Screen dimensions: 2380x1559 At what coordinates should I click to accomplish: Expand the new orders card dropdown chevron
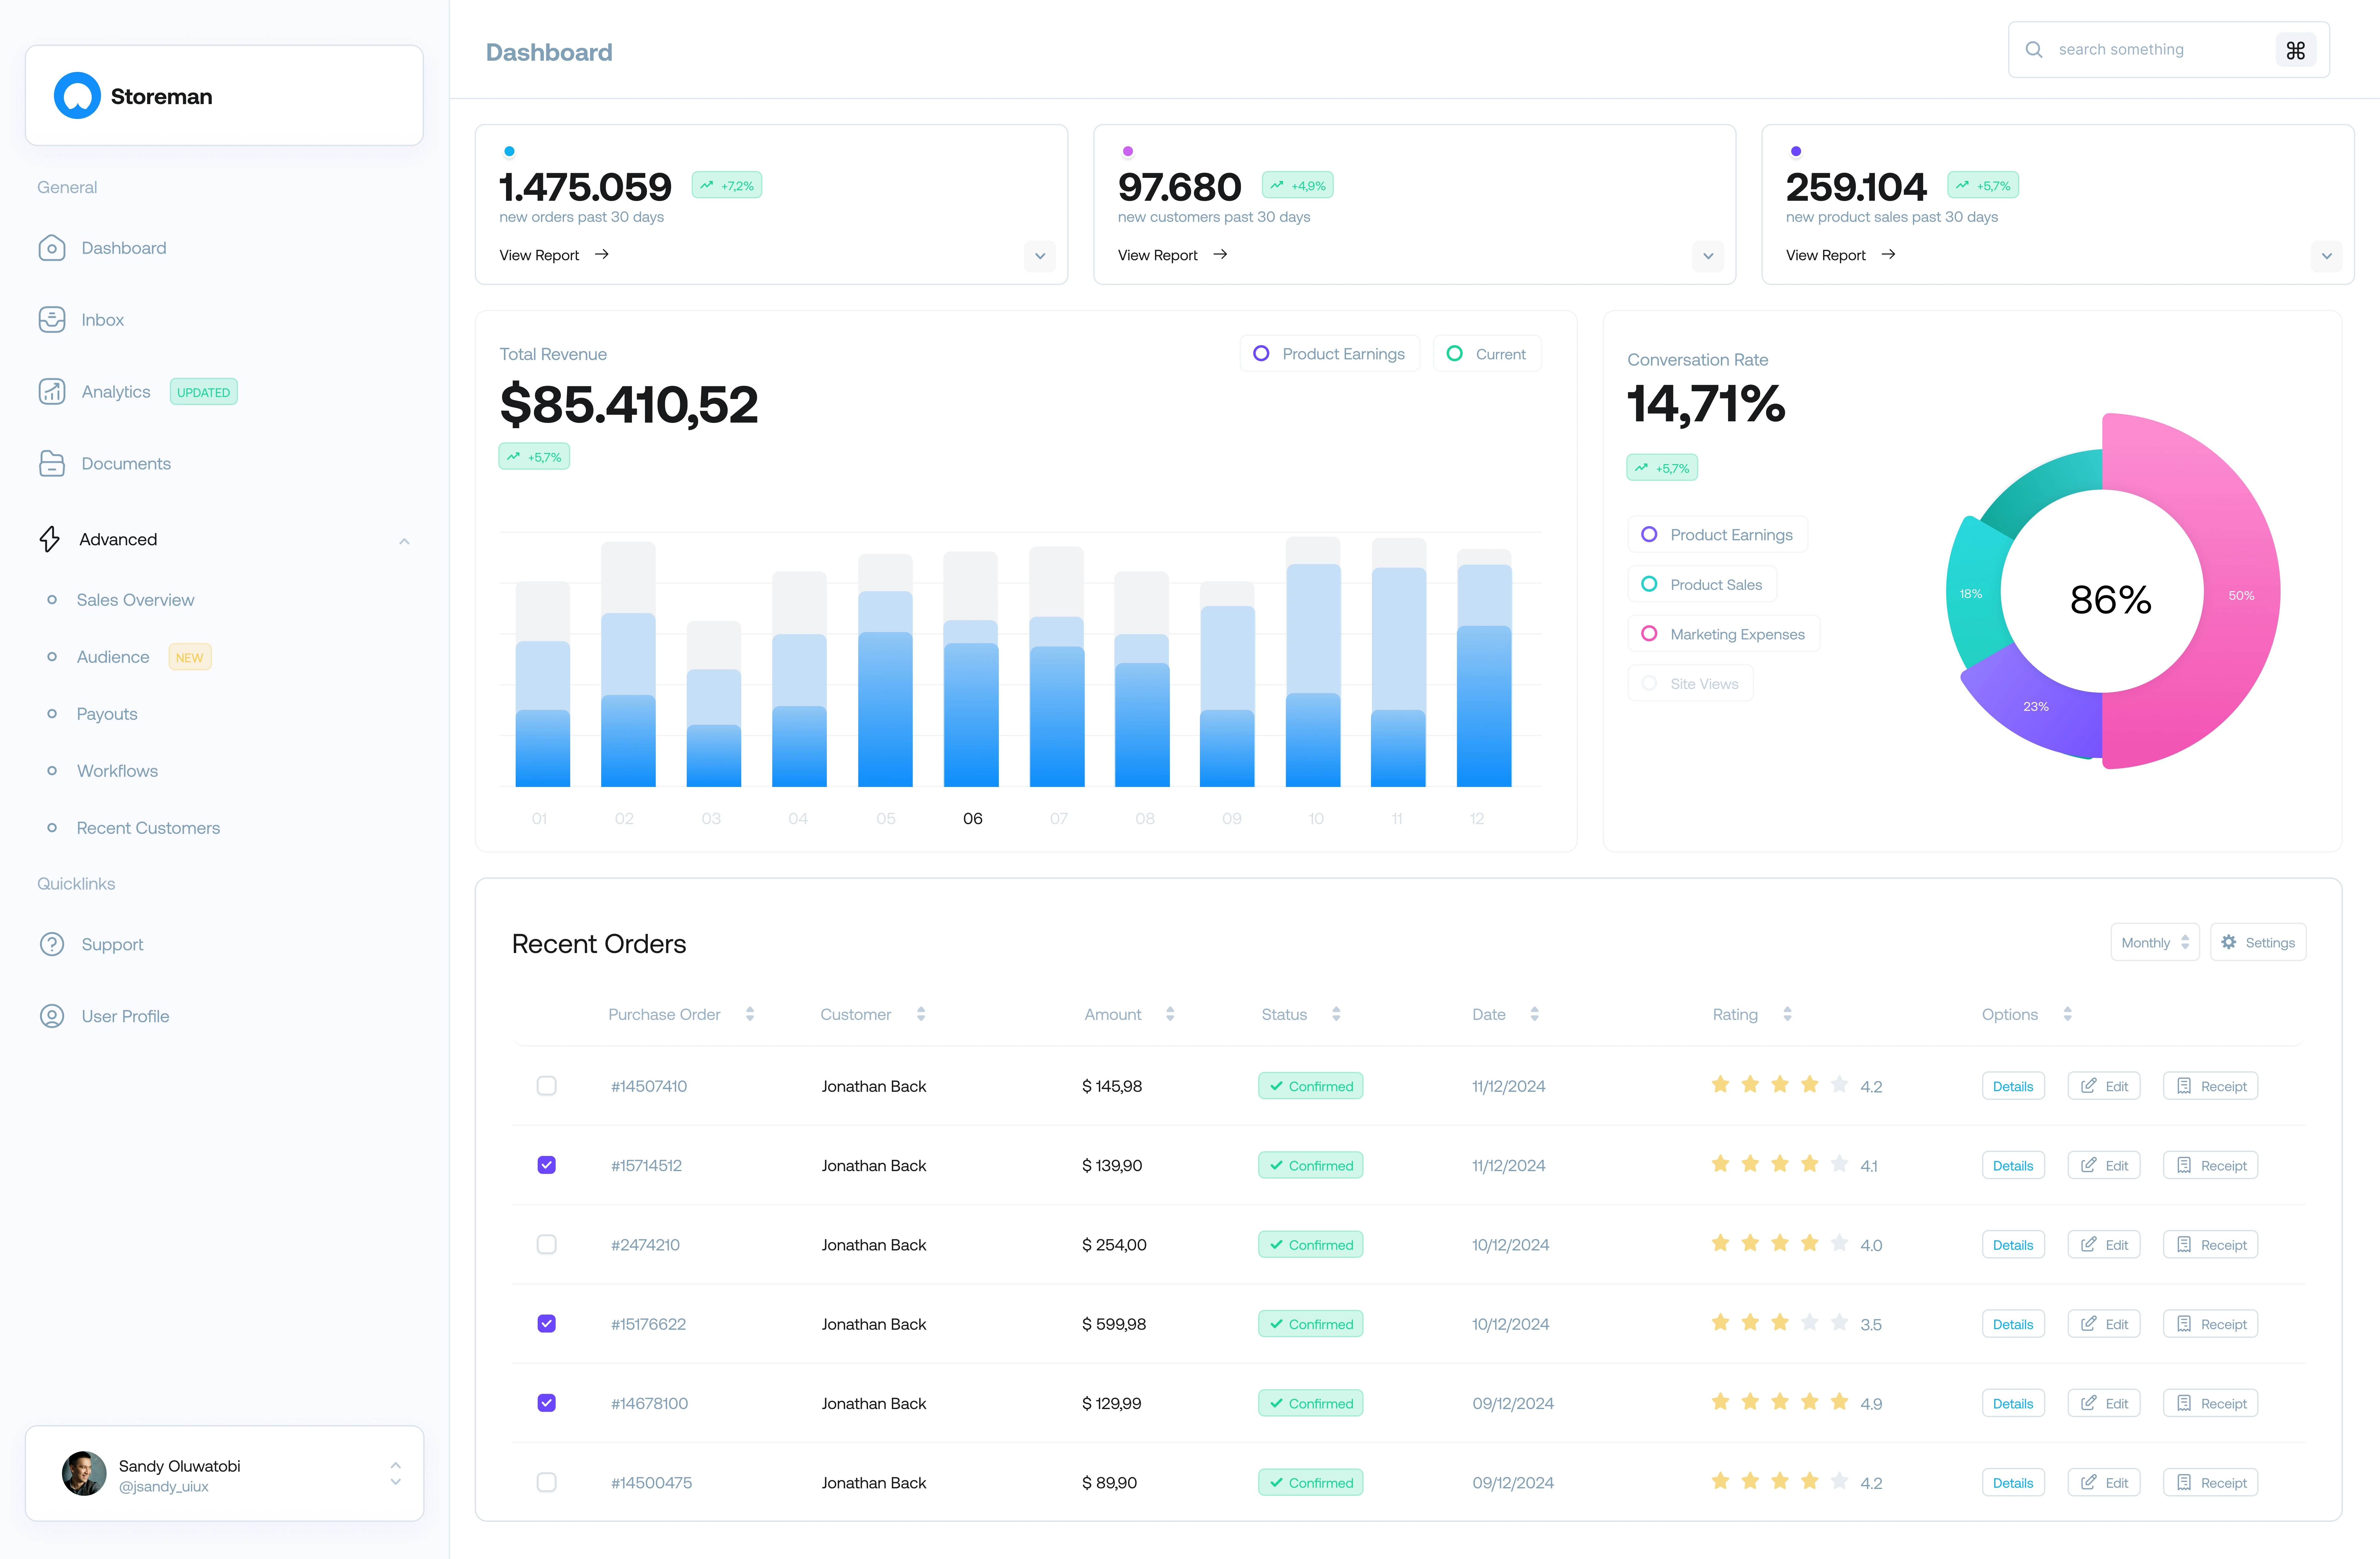pyautogui.click(x=1040, y=256)
